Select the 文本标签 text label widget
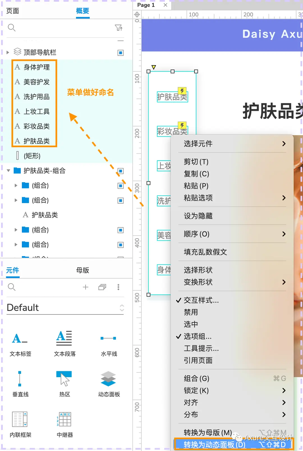 (20, 344)
